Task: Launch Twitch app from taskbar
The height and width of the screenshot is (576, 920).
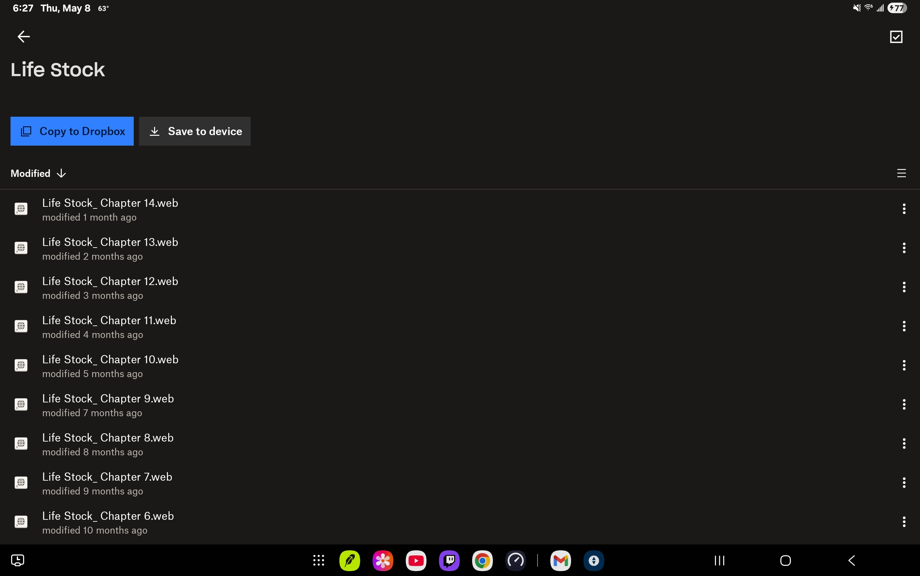Action: 449,560
